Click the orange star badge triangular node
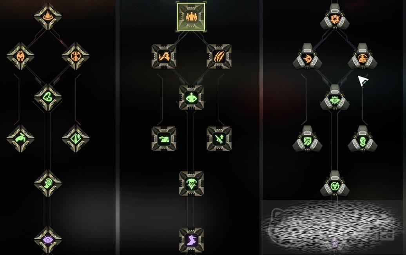Viewport: 406px width, 255px height. pyautogui.click(x=335, y=18)
